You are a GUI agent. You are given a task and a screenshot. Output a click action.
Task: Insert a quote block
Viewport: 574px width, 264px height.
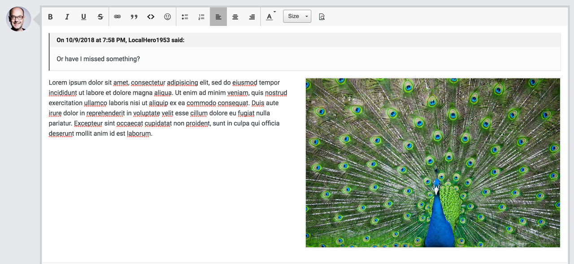pos(134,17)
